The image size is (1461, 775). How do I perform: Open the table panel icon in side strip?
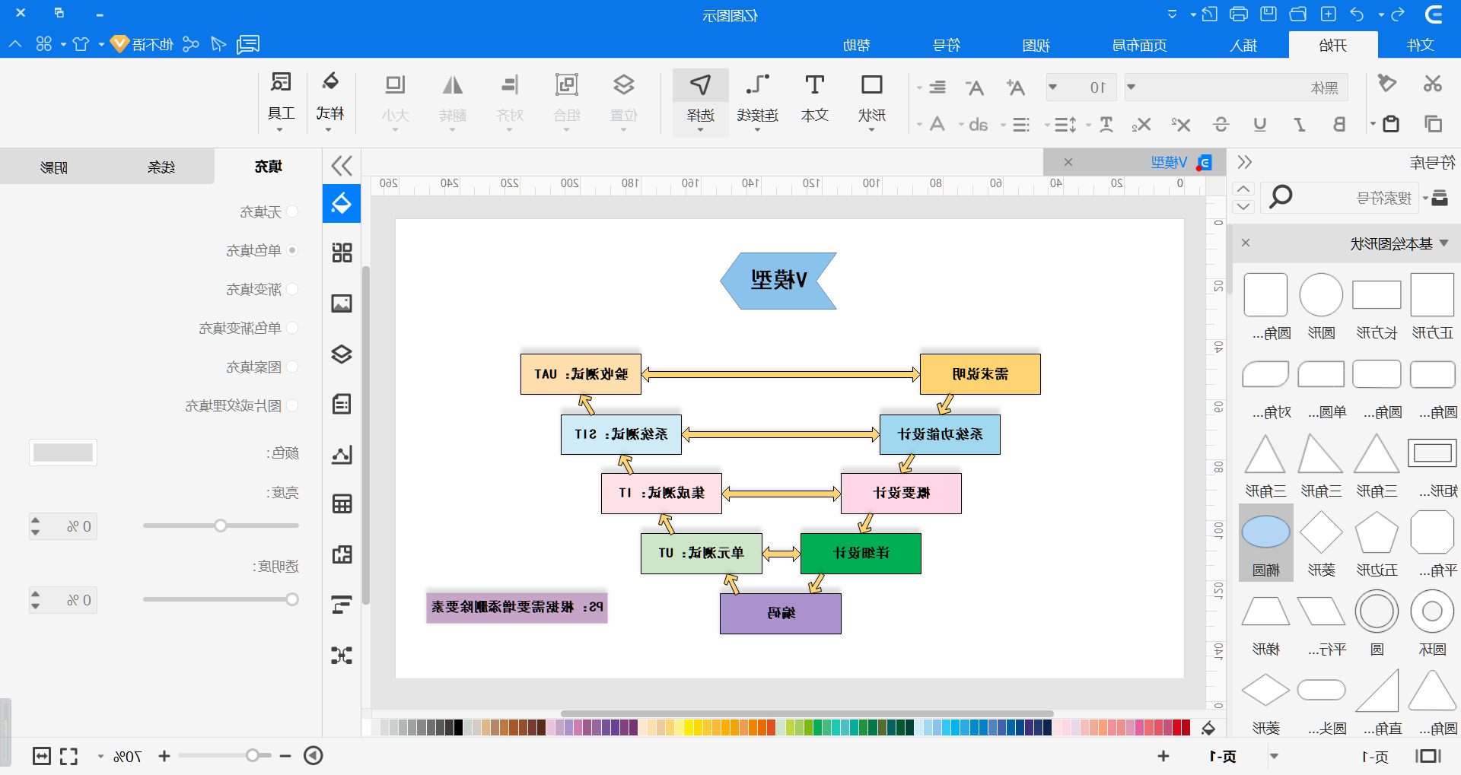pos(342,503)
